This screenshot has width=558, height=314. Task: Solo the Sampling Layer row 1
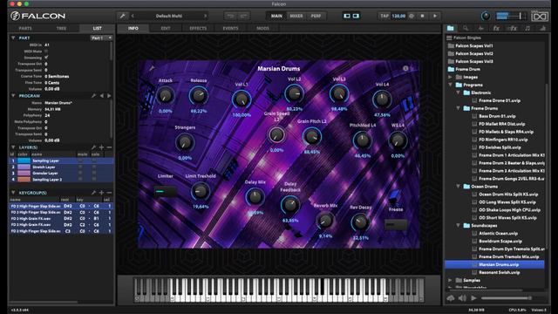pyautogui.click(x=94, y=160)
